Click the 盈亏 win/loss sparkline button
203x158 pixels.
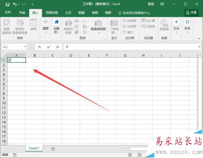(x=128, y=32)
